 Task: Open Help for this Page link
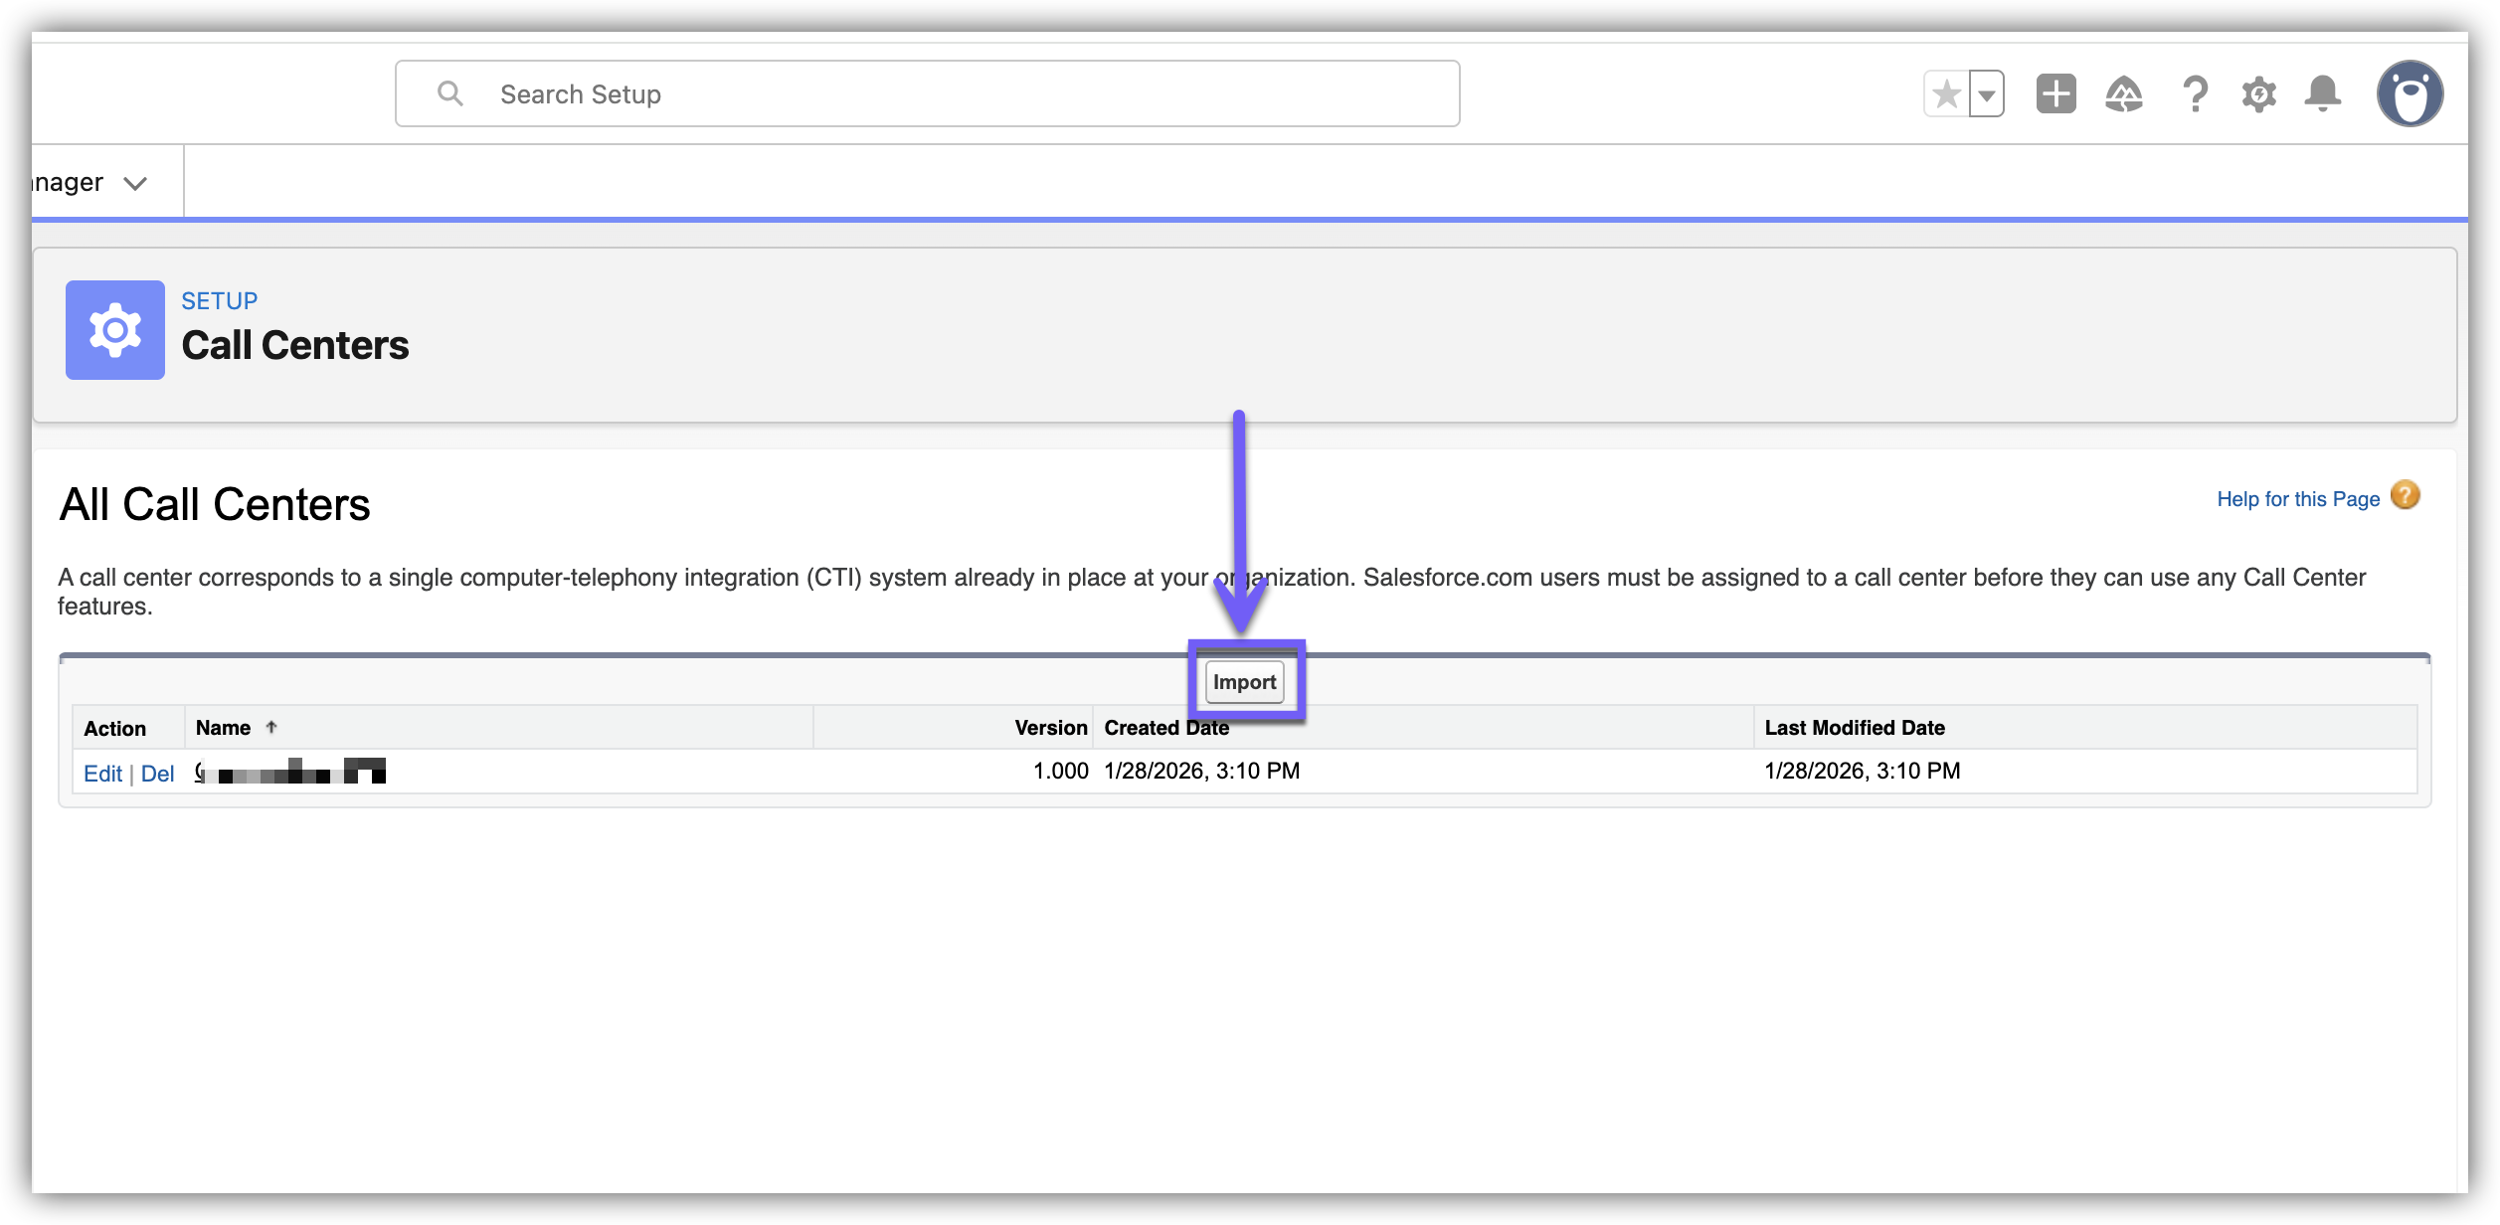click(x=2297, y=499)
